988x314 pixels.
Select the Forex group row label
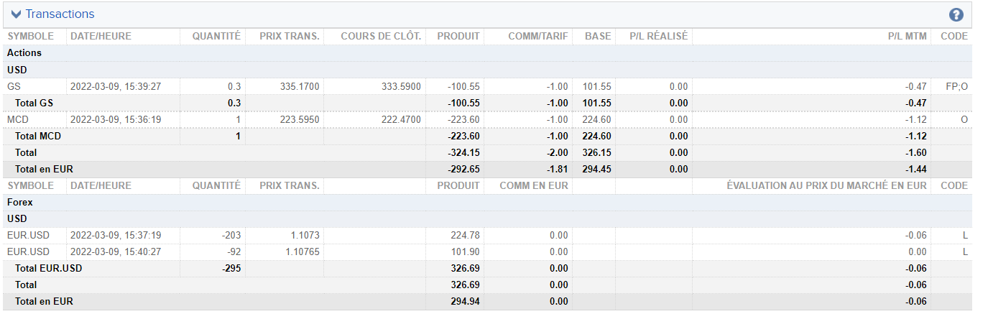pos(20,203)
